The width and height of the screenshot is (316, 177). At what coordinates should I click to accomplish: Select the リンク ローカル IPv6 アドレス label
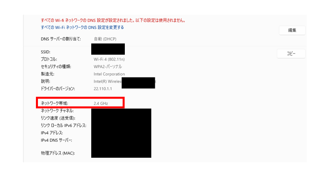(64, 125)
